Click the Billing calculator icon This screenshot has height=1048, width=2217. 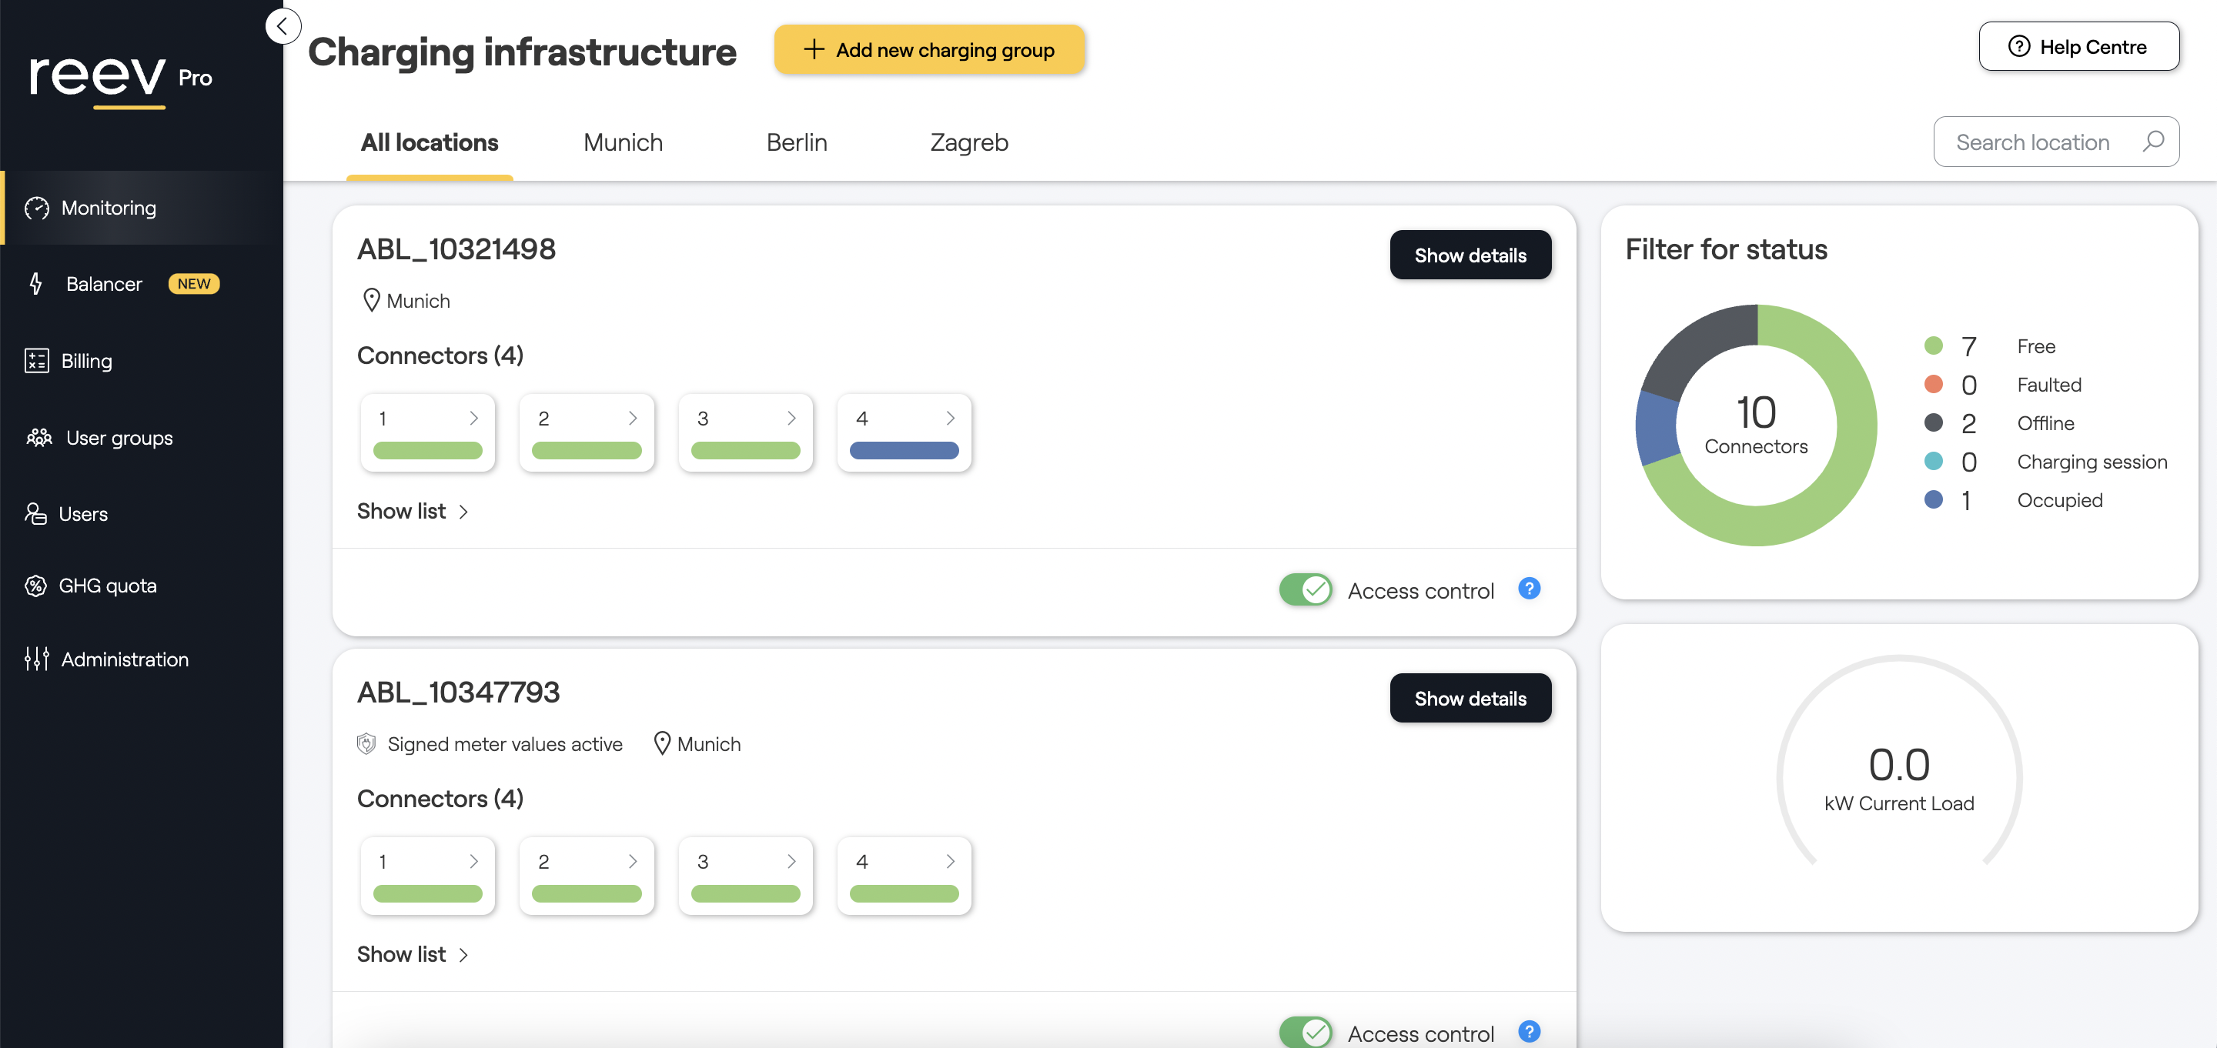pos(36,361)
